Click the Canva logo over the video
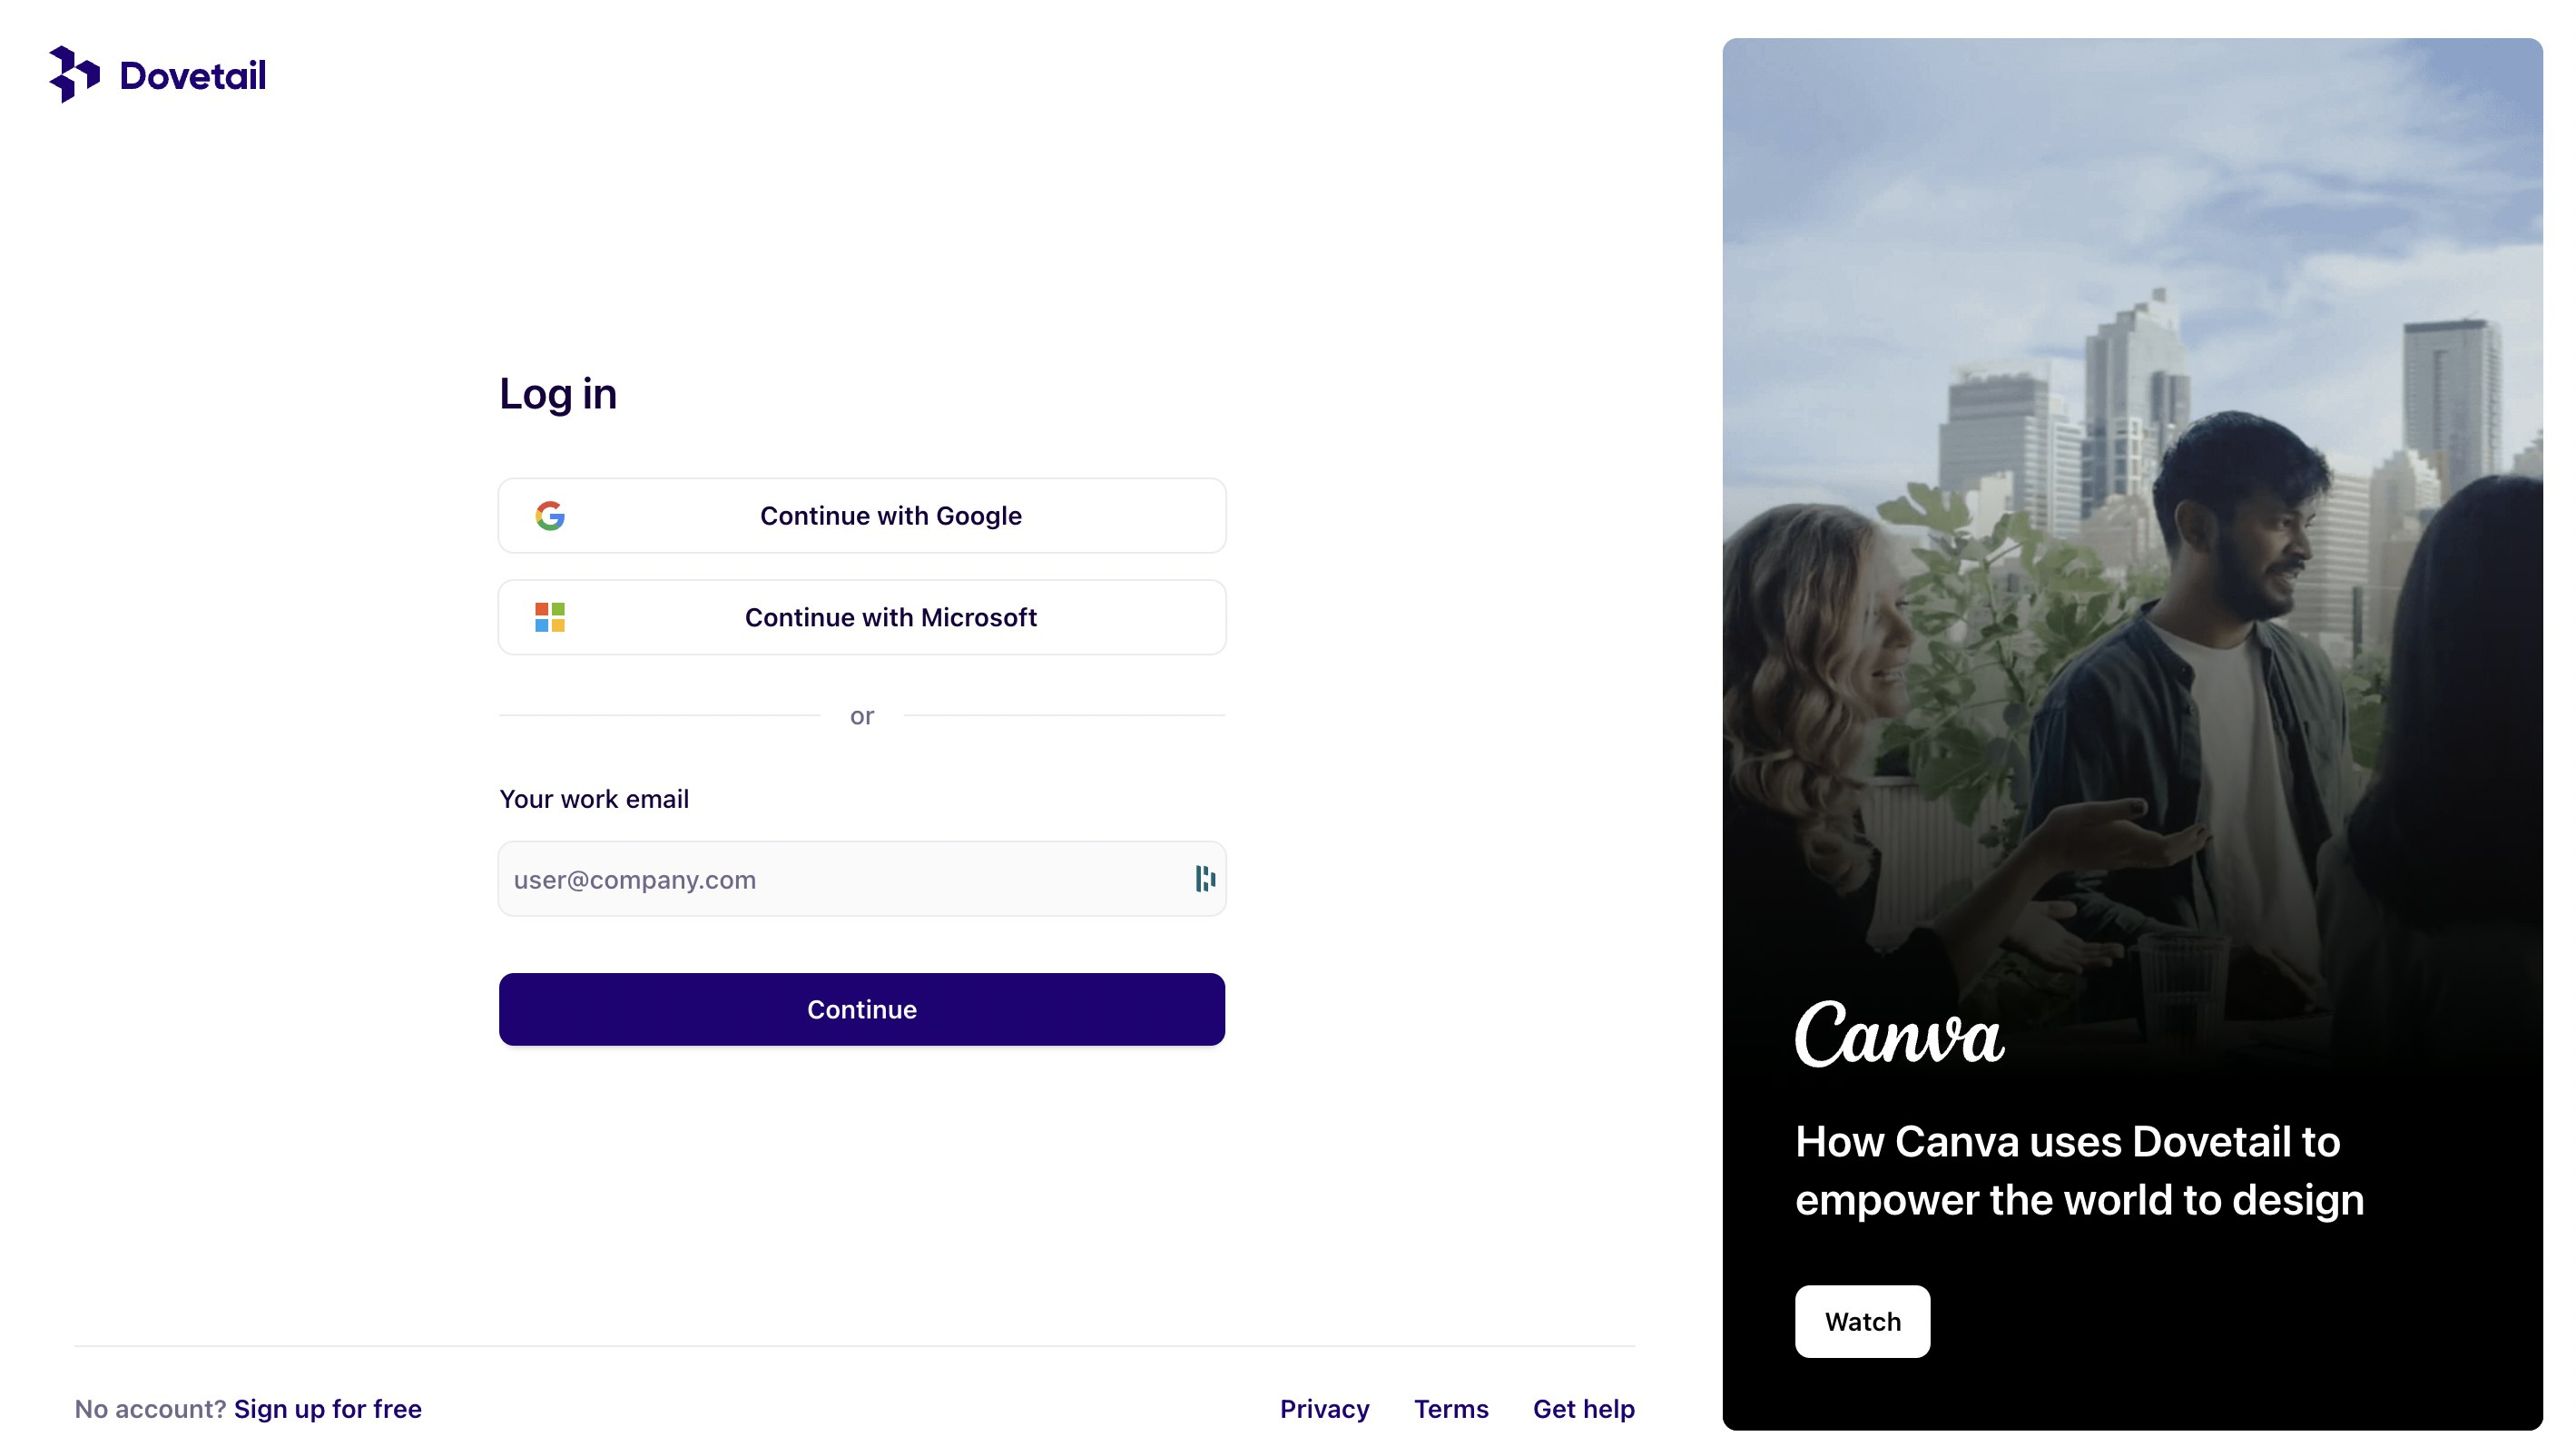Image resolution: width=2576 pixels, height=1456 pixels. pyautogui.click(x=1899, y=1037)
